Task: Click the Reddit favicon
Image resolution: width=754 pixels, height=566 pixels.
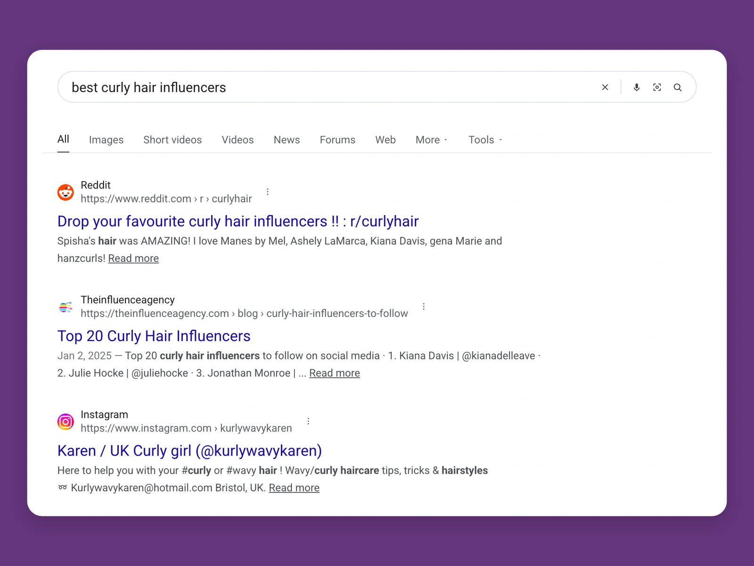Action: 66,192
